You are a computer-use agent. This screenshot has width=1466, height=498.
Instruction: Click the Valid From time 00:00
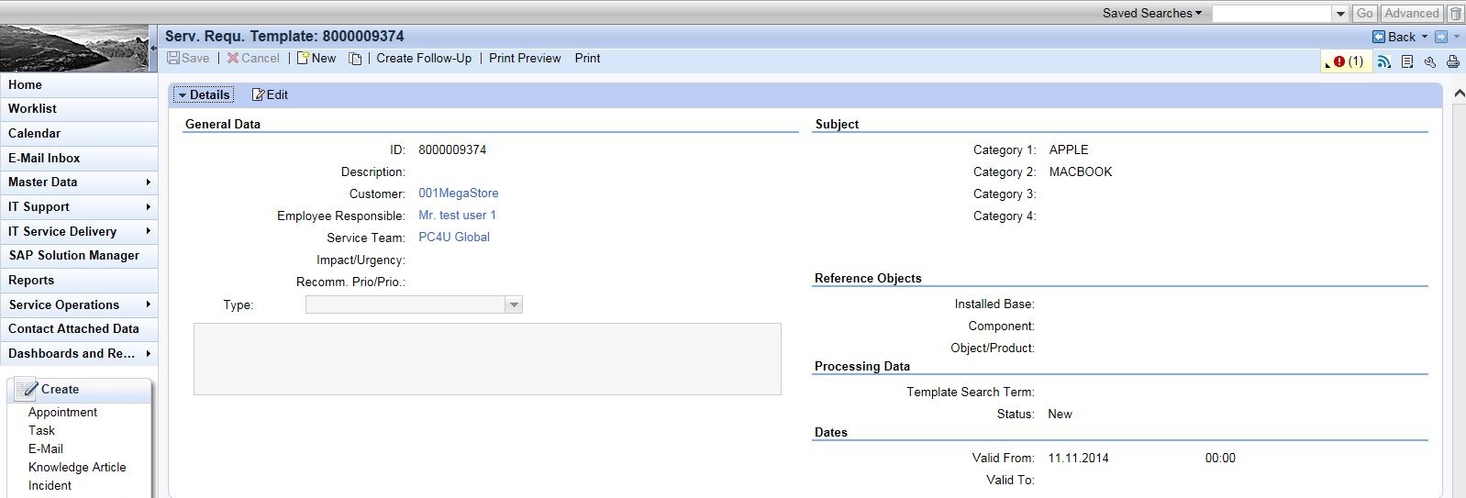(x=1220, y=458)
